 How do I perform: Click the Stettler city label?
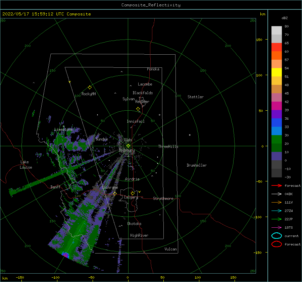pyautogui.click(x=196, y=97)
